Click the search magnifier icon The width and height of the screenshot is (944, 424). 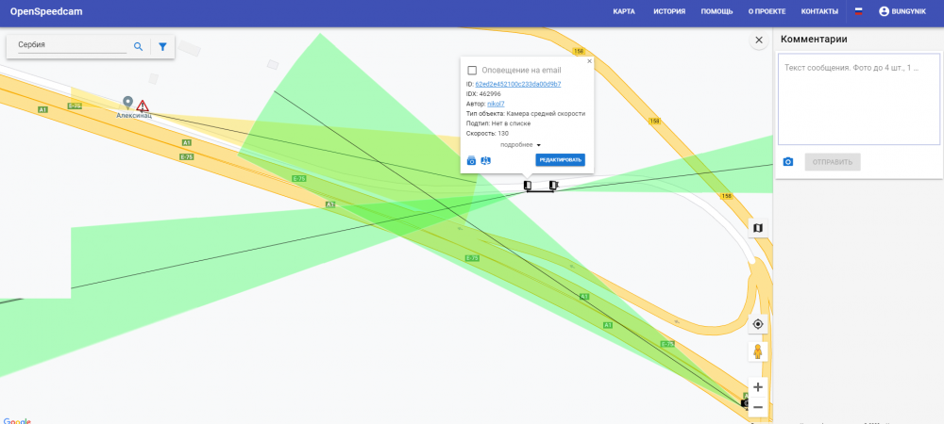[138, 46]
